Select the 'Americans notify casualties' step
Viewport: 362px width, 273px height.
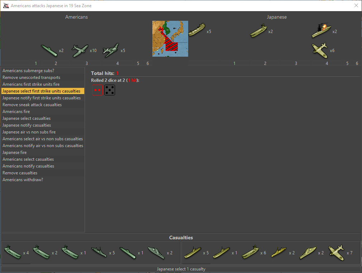(x=43, y=166)
